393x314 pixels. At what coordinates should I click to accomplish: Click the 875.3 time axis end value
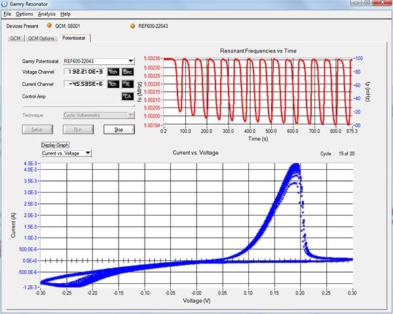(x=352, y=131)
